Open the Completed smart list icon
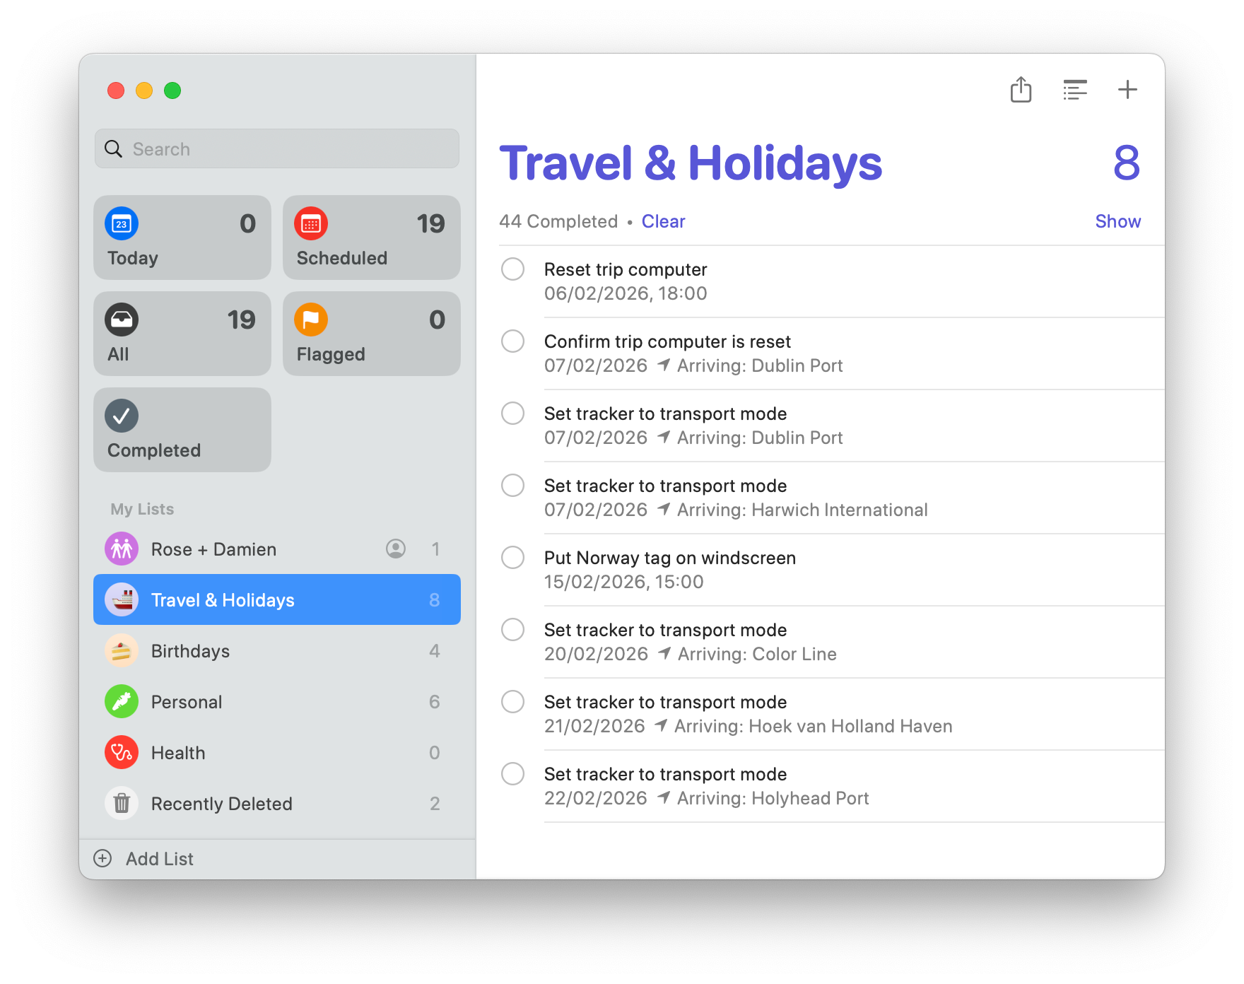The image size is (1244, 984). 122,416
